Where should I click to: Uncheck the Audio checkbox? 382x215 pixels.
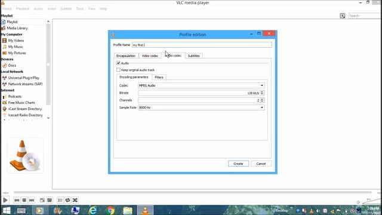118,63
